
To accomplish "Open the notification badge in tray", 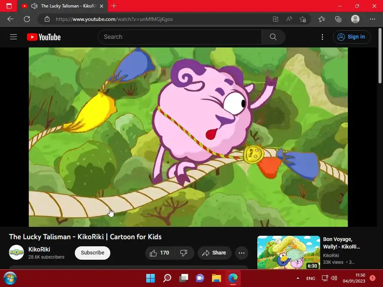I will (373, 278).
